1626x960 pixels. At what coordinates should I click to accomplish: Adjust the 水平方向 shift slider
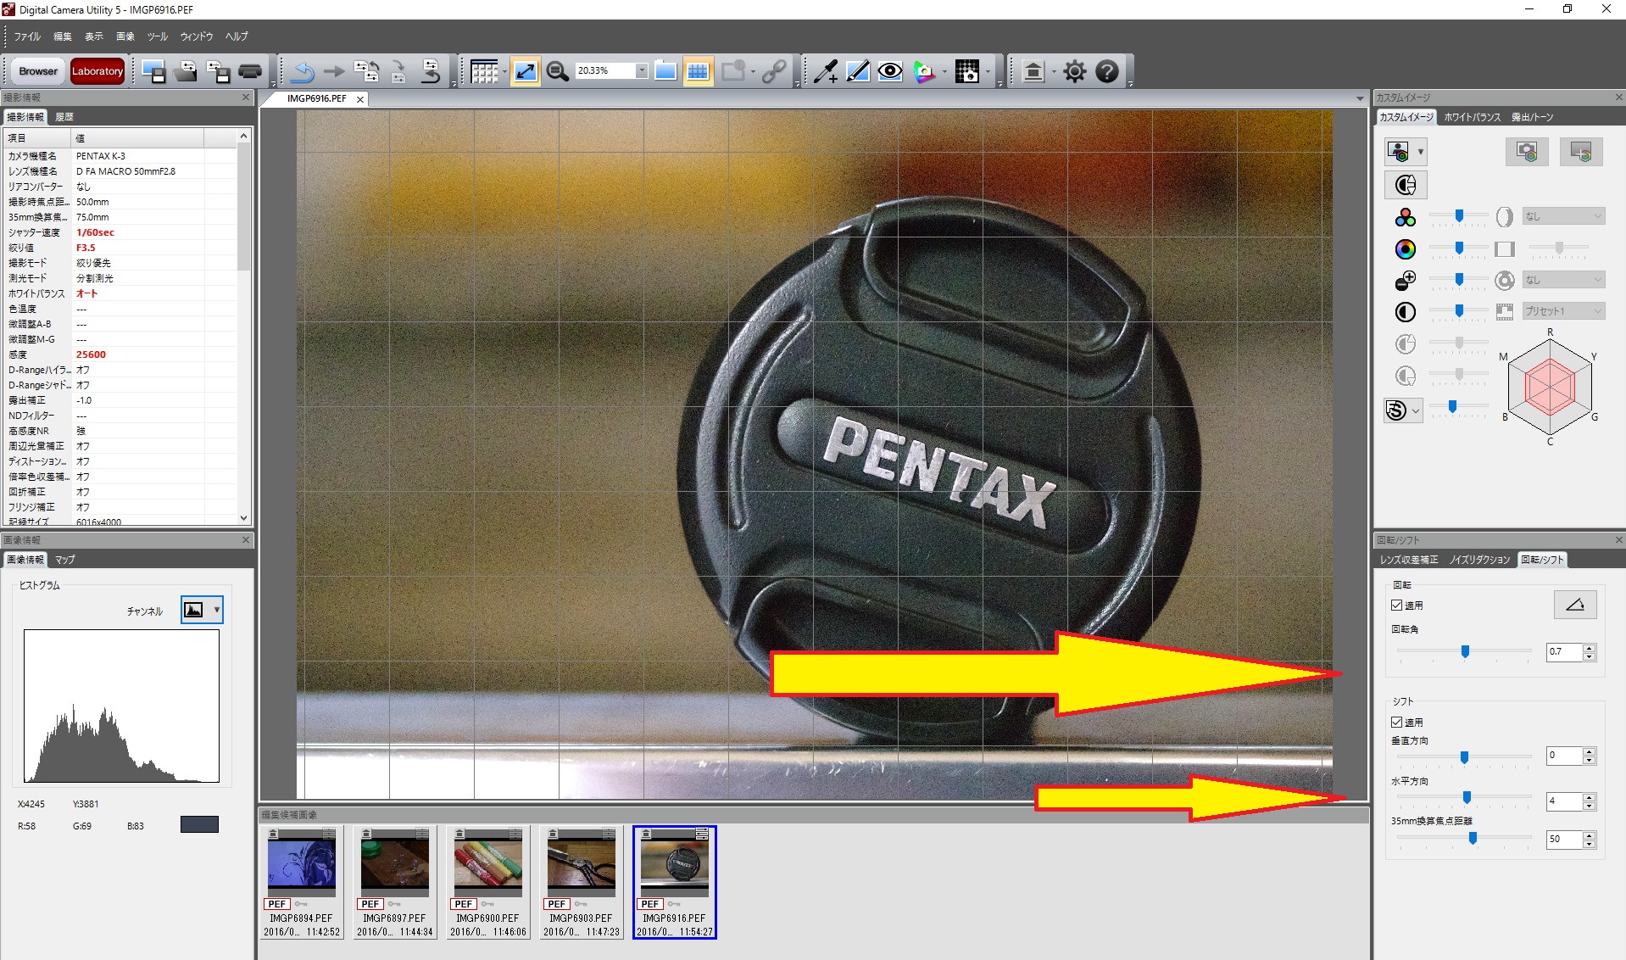tap(1465, 797)
